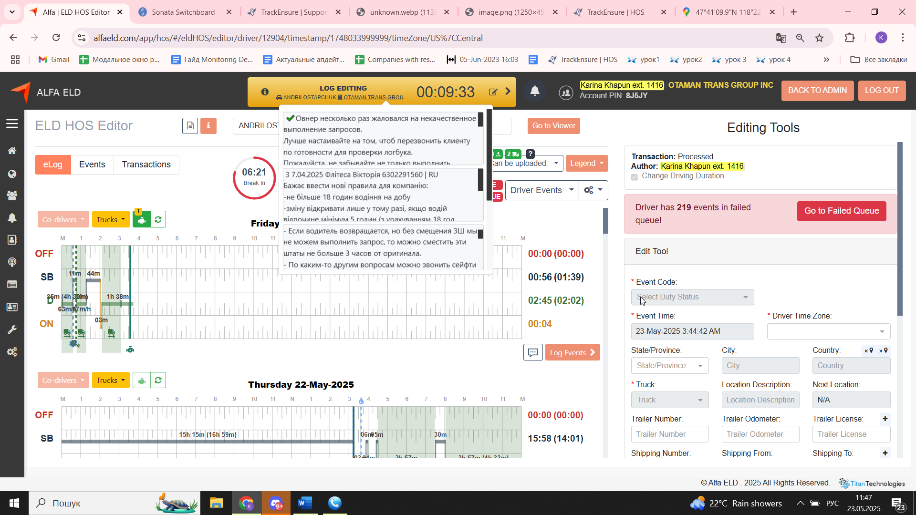Click the home icon in the sidebar
This screenshot has height=515, width=916.
pos(12,151)
